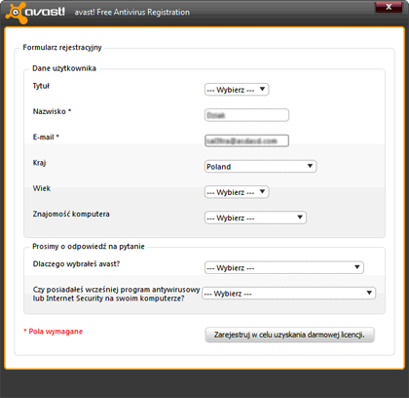The height and width of the screenshot is (398, 409).
Task: Expand the 'Dlaczego wybrałeś avast?' dropdown
Action: click(x=284, y=267)
